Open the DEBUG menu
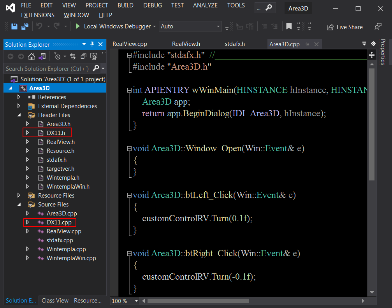392x308 pixels. [153, 5]
